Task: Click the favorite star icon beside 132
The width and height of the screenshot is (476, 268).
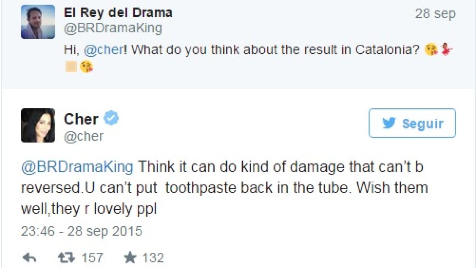Action: coord(130,258)
